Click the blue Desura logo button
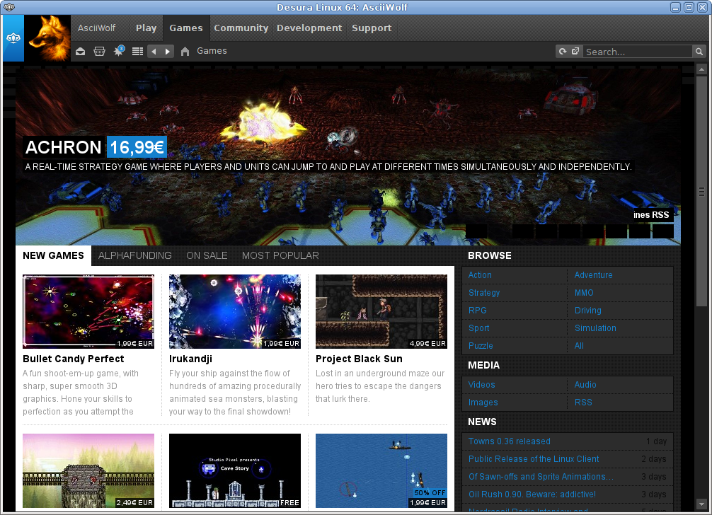The image size is (712, 515). [13, 38]
